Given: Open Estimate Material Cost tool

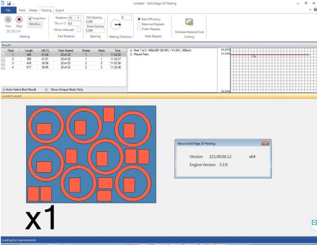Looking at the screenshot, I should (189, 23).
